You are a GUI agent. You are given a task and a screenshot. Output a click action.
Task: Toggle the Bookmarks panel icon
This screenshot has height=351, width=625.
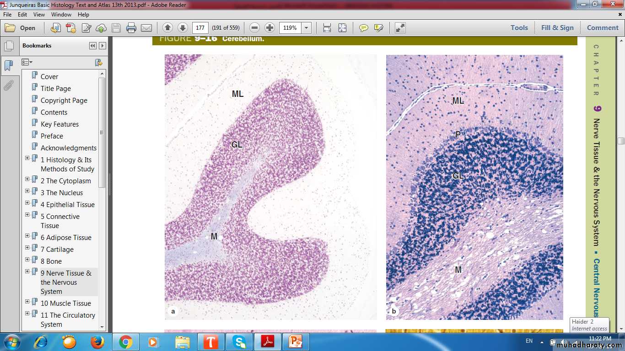coord(9,66)
